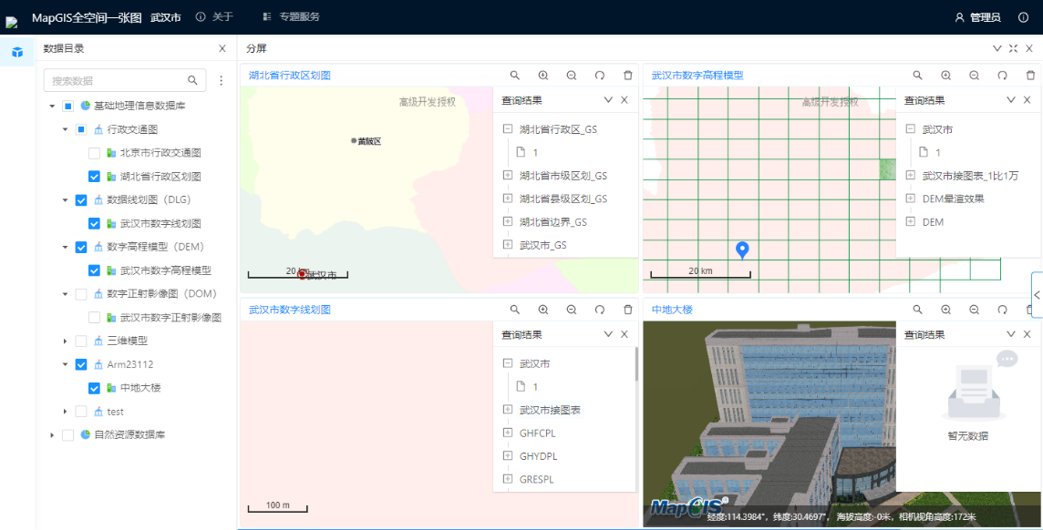Click search magnifier in 数据目录 search box
Viewport: 1043px width, 530px height.
tap(192, 80)
